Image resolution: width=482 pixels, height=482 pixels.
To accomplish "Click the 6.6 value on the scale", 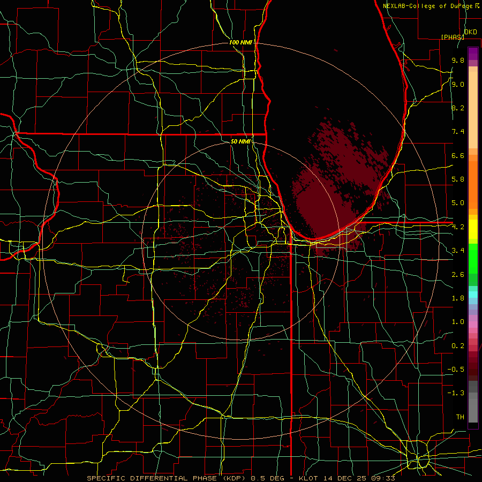I will tap(458, 155).
